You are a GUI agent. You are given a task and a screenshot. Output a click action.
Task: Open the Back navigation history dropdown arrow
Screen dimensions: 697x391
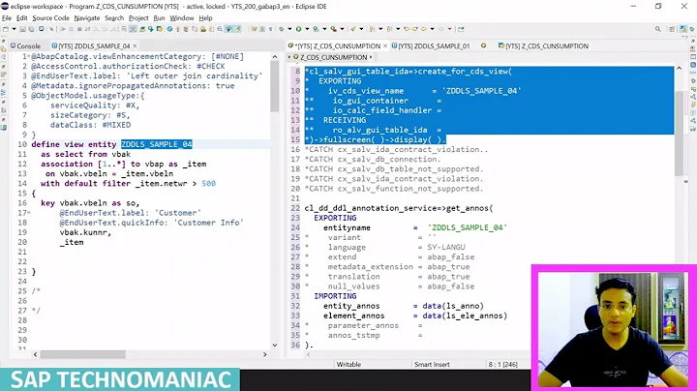[432, 29]
